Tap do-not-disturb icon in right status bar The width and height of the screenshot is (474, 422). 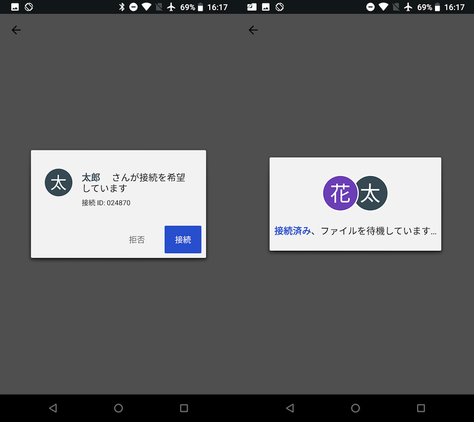tap(370, 7)
